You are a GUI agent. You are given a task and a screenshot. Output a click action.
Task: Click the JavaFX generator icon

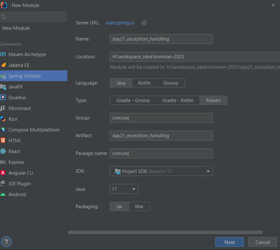pyautogui.click(x=3, y=87)
